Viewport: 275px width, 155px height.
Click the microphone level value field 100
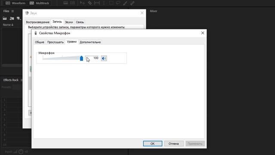(92, 58)
